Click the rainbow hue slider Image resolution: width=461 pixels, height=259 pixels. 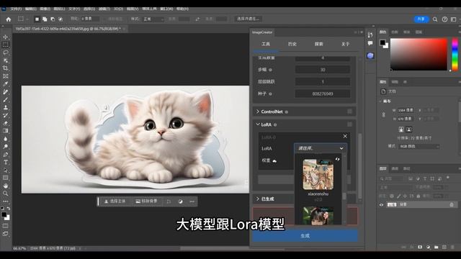[x=455, y=55]
